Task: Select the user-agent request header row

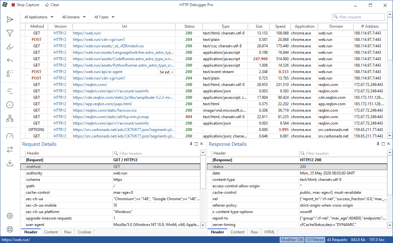Action: tap(110, 225)
